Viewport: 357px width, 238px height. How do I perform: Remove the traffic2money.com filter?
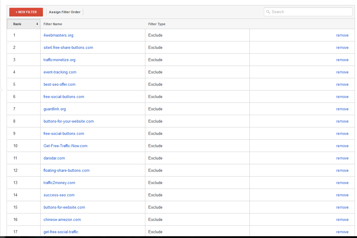coord(342,183)
